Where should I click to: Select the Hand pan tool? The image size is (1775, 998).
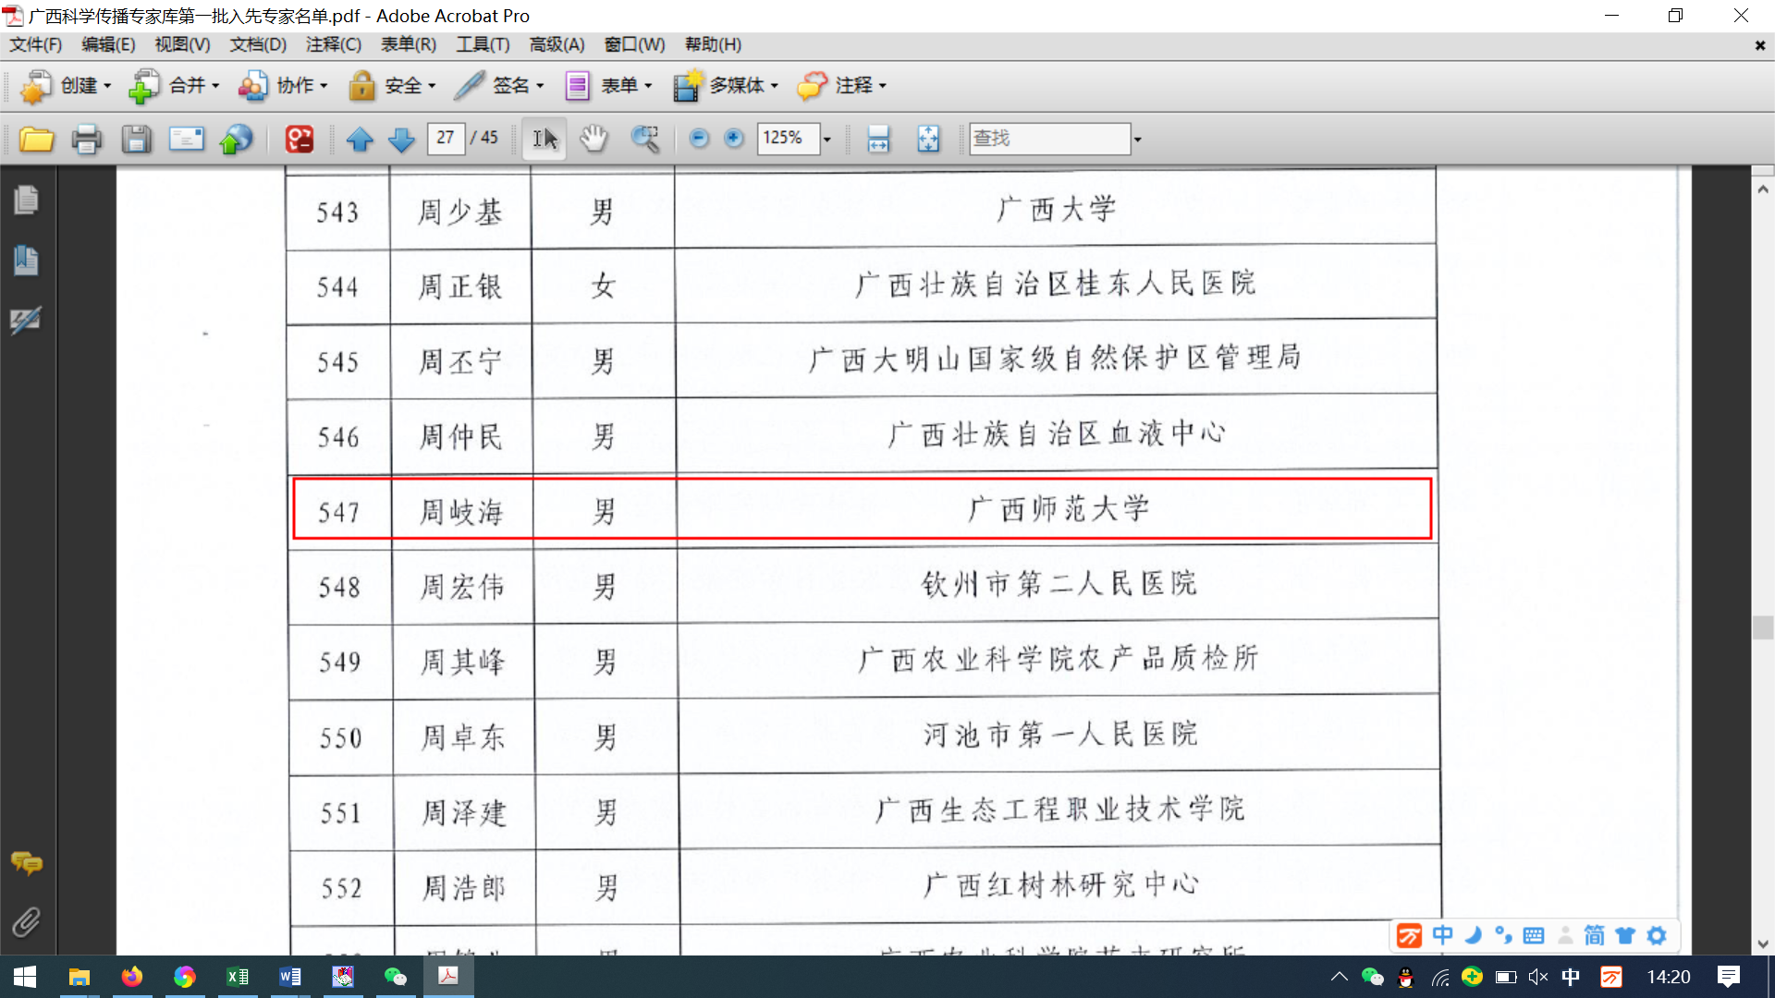tap(594, 139)
